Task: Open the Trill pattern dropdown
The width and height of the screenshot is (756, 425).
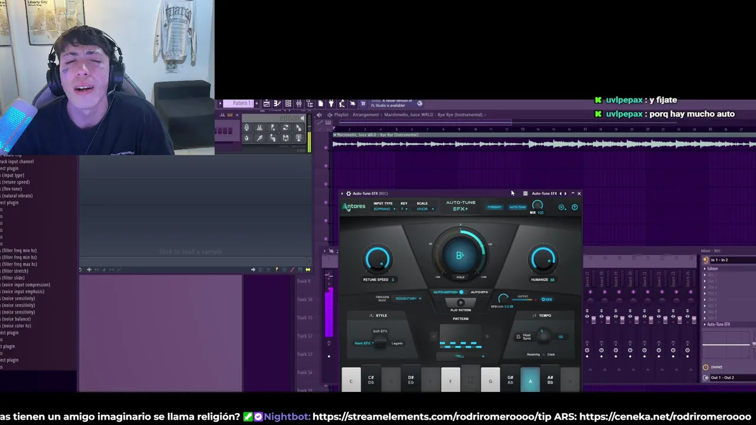Action: 461,356
